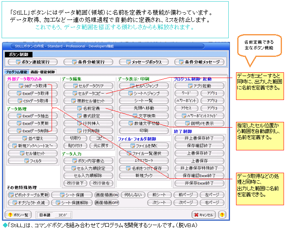
Task: Turn off with 画面描画OFF button
Action: 107,203
